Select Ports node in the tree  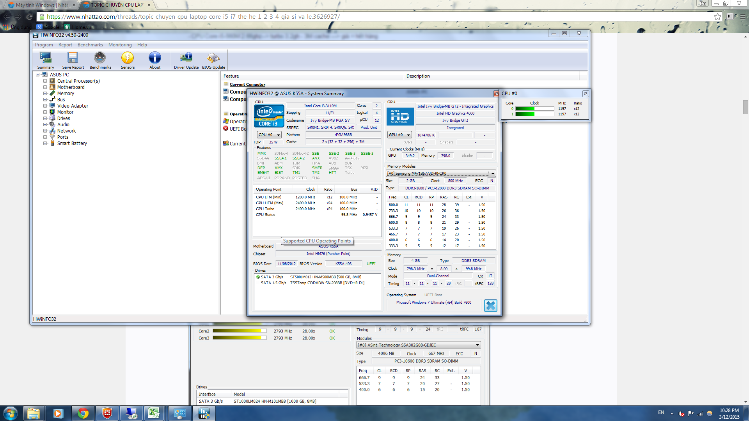(62, 137)
